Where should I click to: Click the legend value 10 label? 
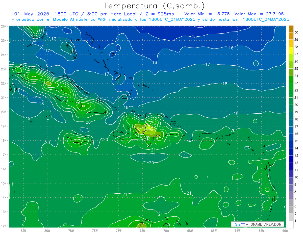coord(296,177)
